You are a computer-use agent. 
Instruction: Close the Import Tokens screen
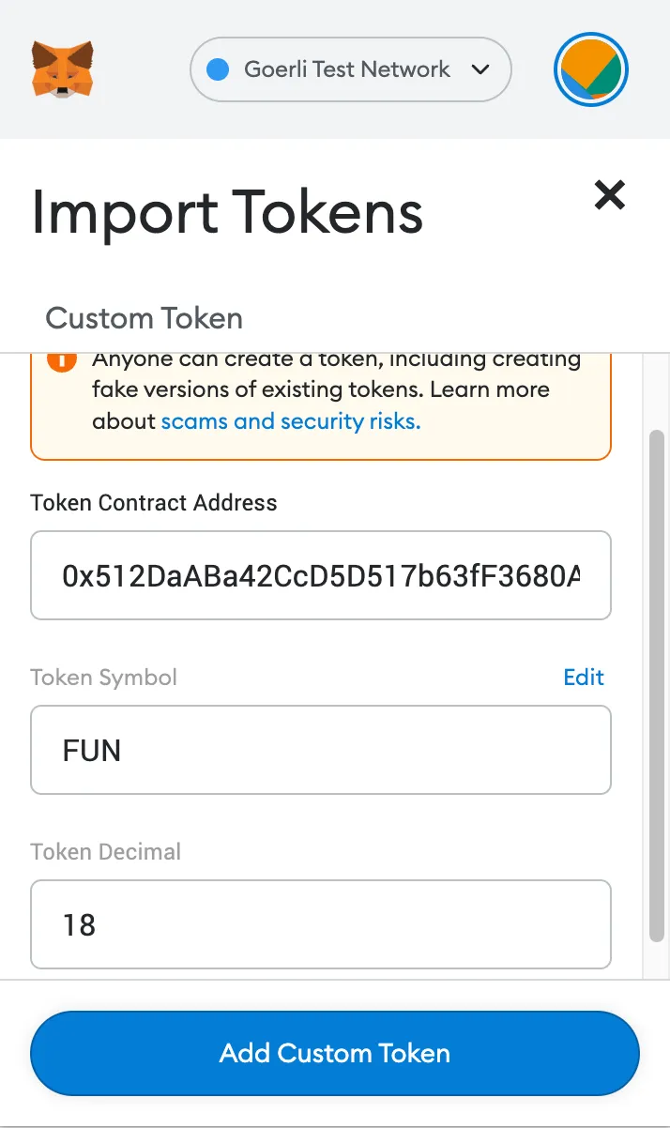(x=610, y=195)
